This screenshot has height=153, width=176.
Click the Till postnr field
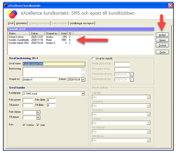click(28, 105)
